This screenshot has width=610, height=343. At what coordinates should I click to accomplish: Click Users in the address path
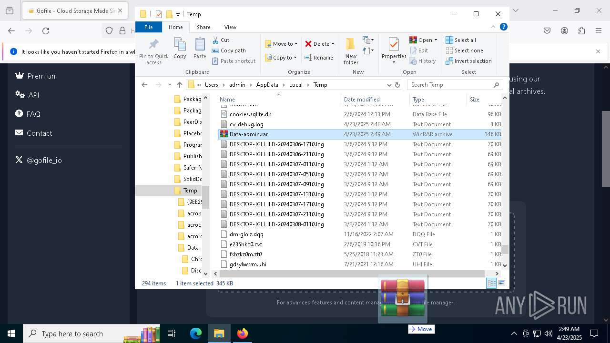tap(211, 85)
